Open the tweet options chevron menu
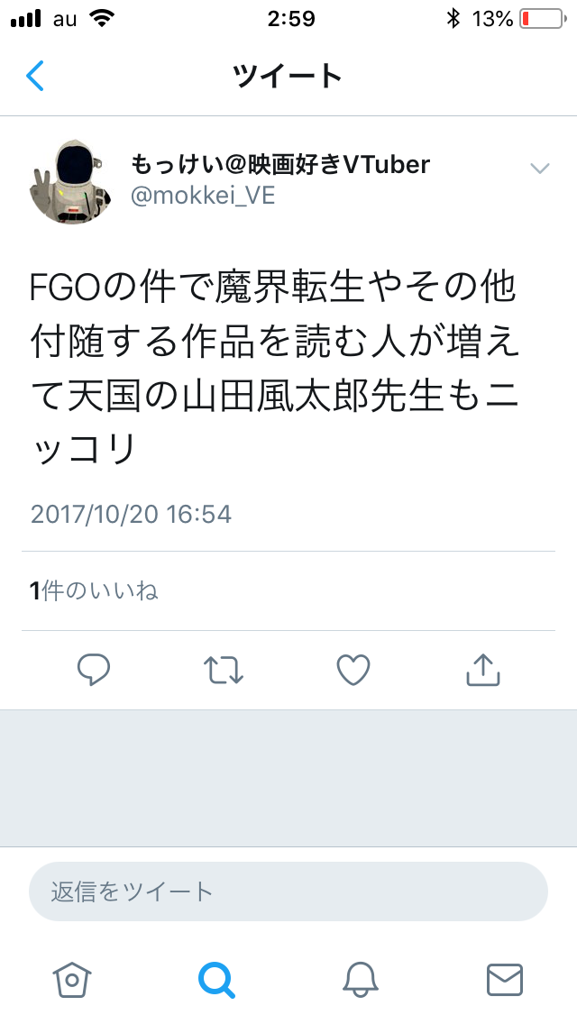577x1024 pixels. [x=540, y=169]
